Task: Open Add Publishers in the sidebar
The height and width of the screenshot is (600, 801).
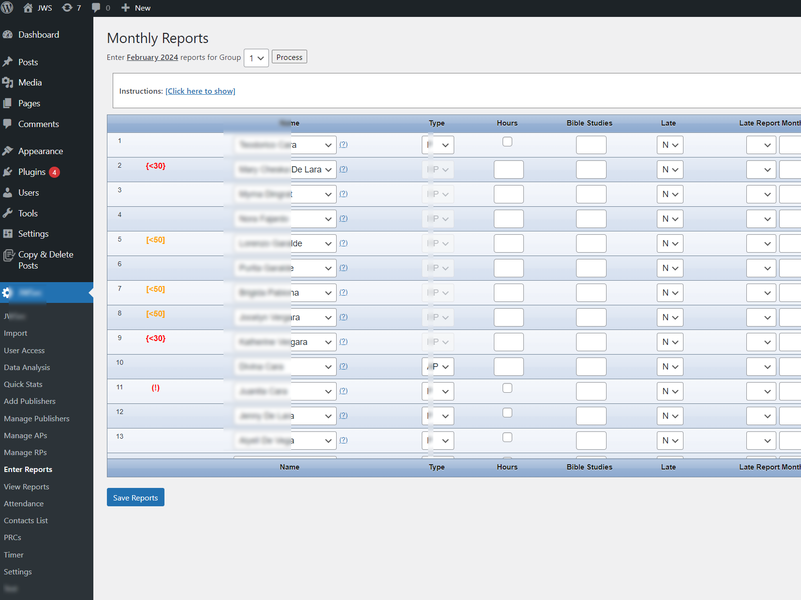Action: click(30, 401)
